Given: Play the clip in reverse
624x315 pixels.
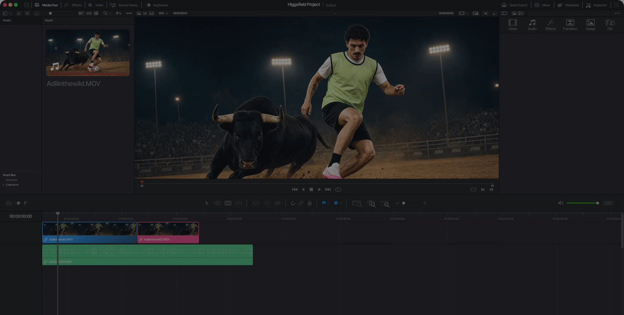Looking at the screenshot, I should point(303,189).
